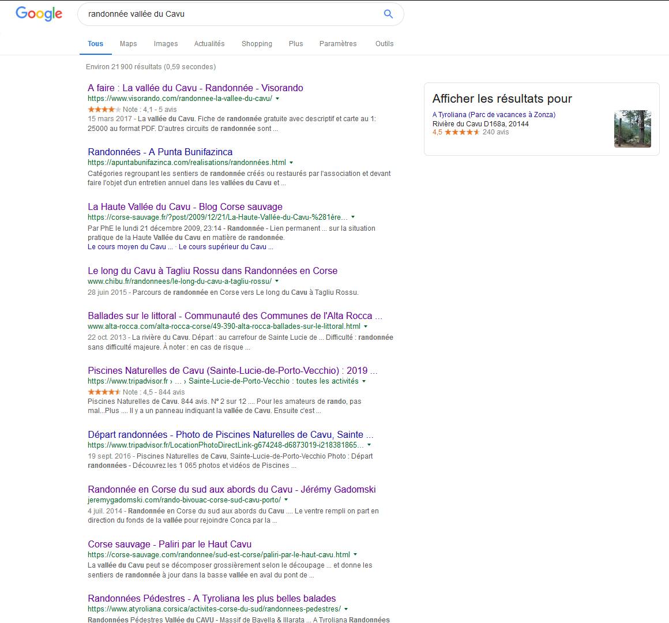This screenshot has height=623, width=669.
Task: Open the Shopping tab
Action: 257,43
